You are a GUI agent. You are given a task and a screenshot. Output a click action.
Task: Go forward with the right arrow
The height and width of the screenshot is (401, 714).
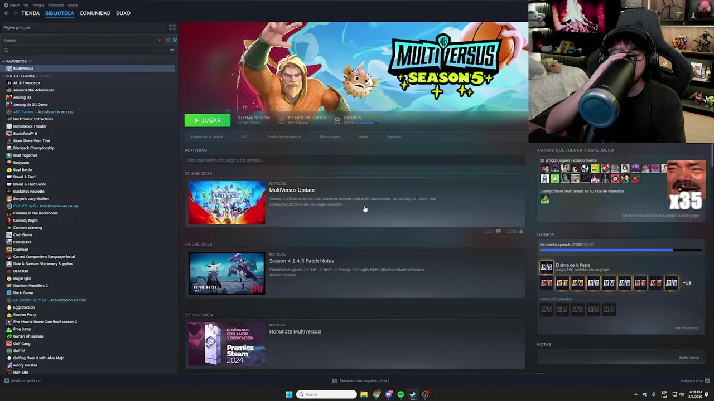point(15,13)
